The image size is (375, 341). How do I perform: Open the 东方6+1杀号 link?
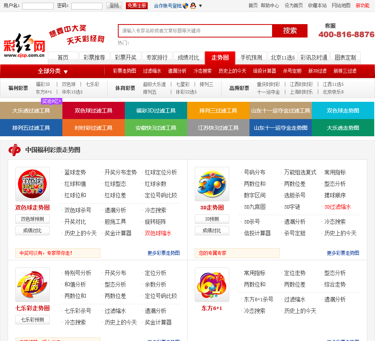point(259,299)
